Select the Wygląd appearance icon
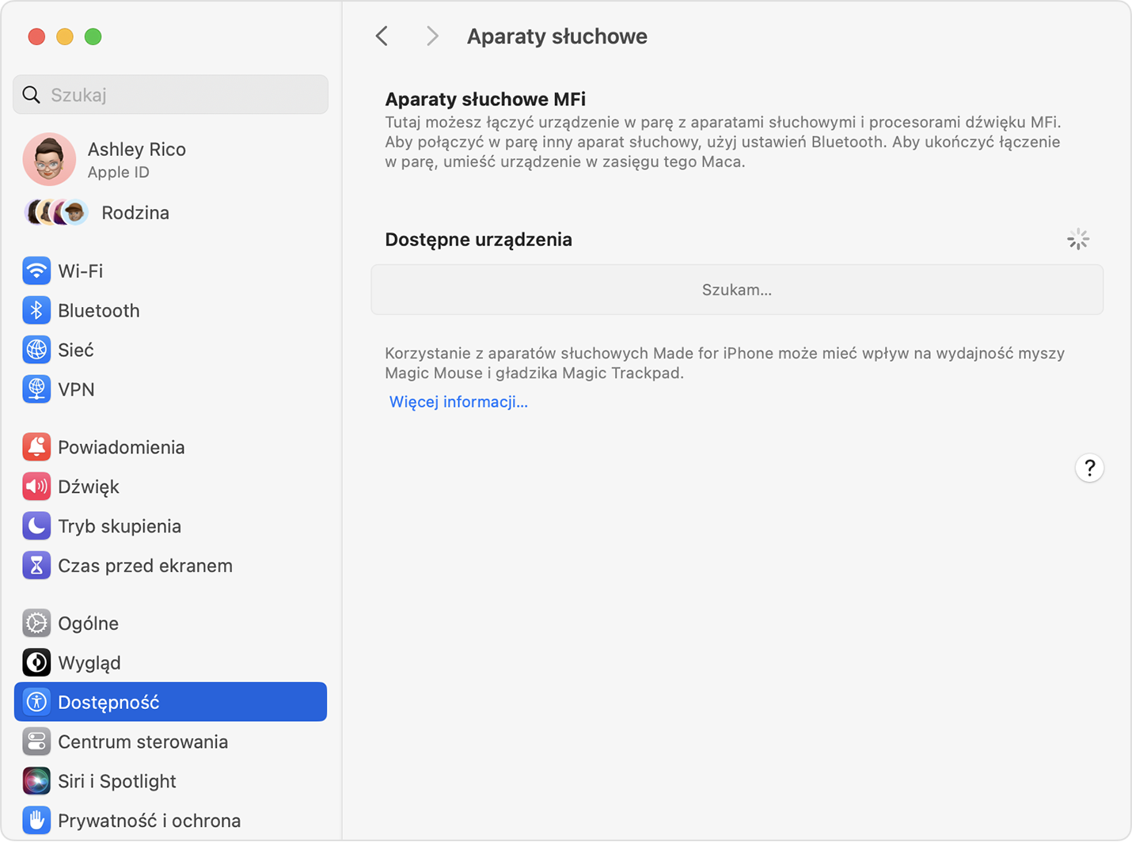The width and height of the screenshot is (1132, 842). click(36, 663)
